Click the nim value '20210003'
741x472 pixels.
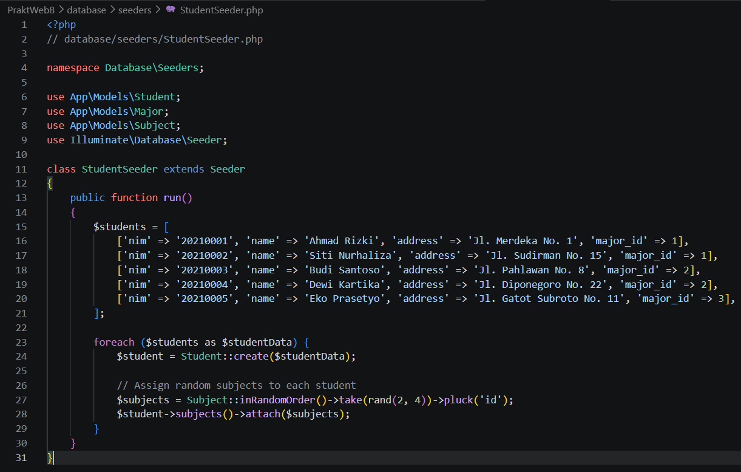click(x=205, y=270)
